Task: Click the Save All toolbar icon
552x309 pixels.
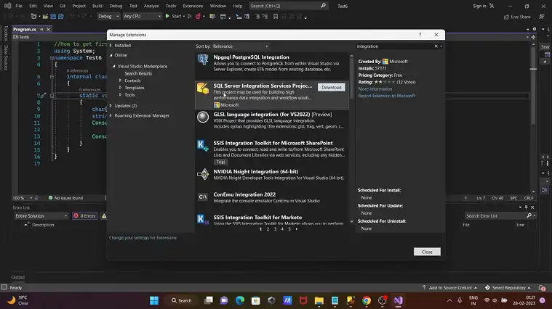Action: (61, 16)
